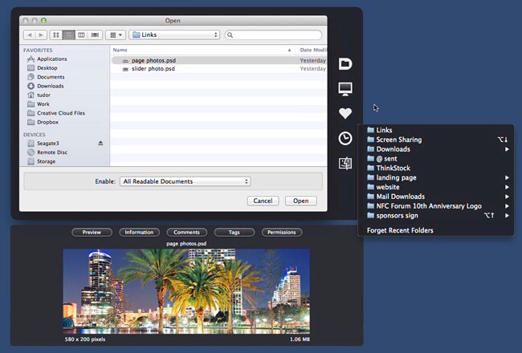Open the arrange-by dropdown in toolbar
The width and height of the screenshot is (522, 353).
(116, 35)
